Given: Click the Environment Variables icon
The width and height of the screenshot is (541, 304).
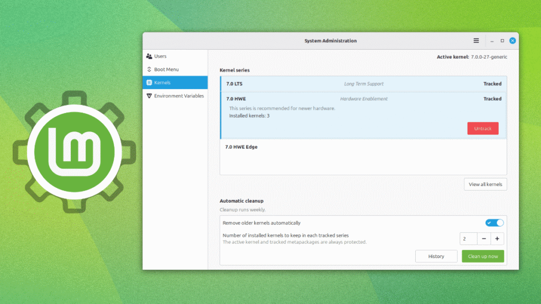Looking at the screenshot, I should coord(149,96).
